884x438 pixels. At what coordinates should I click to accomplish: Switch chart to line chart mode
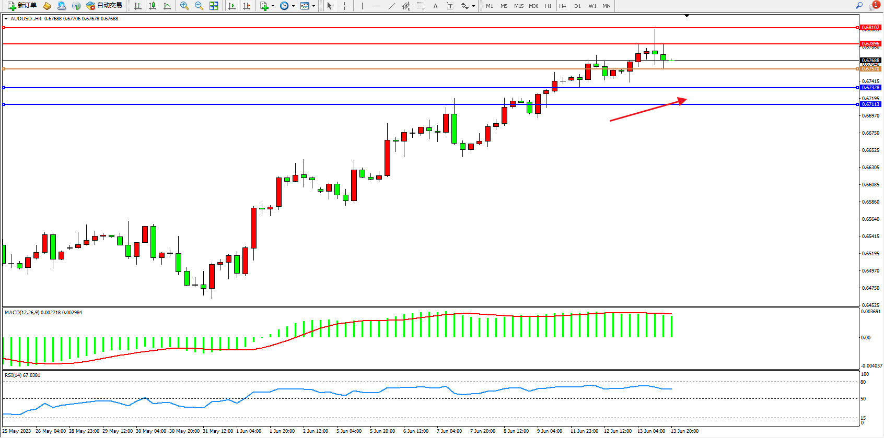(167, 6)
